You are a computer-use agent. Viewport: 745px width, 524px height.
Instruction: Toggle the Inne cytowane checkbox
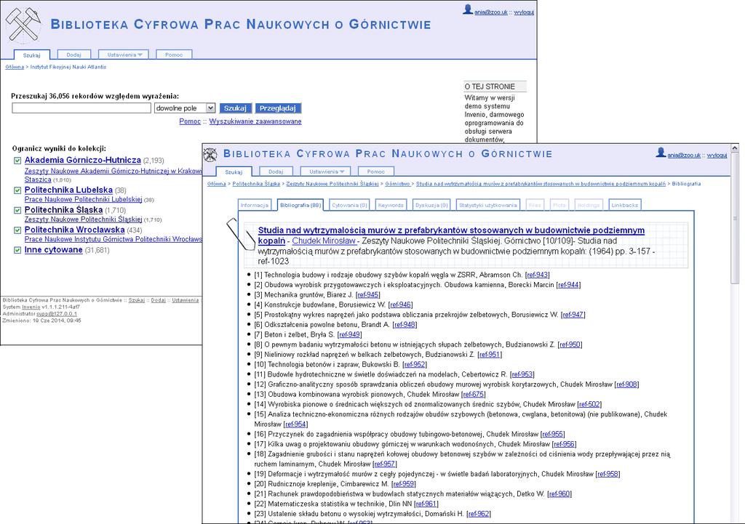pos(17,250)
